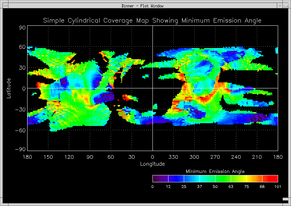The height and width of the screenshot is (206, 291).
Task: Click the map origin where equator meets 0 longitude
Action: [152, 88]
